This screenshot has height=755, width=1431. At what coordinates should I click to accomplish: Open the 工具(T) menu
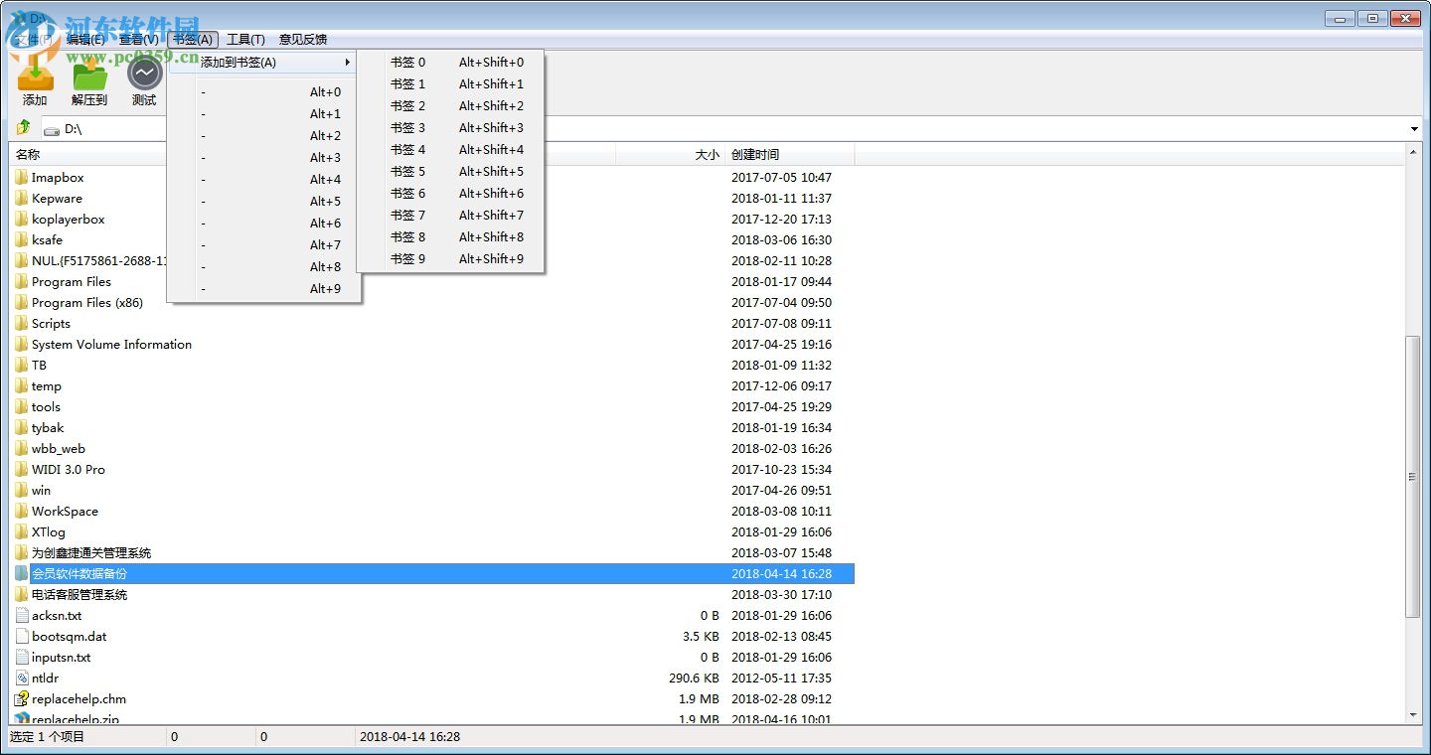245,39
